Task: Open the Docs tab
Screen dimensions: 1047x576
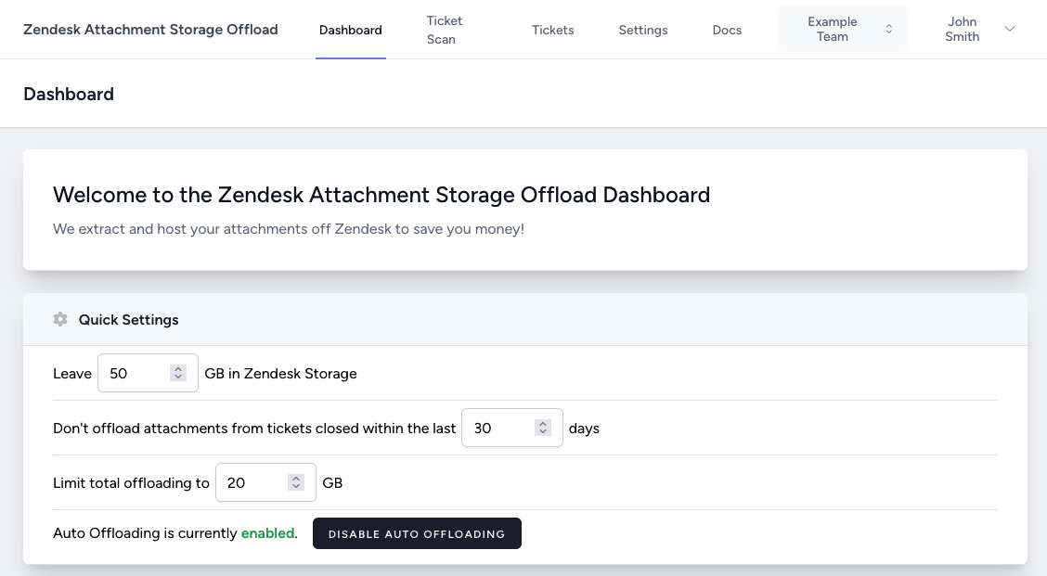Action: [x=727, y=30]
